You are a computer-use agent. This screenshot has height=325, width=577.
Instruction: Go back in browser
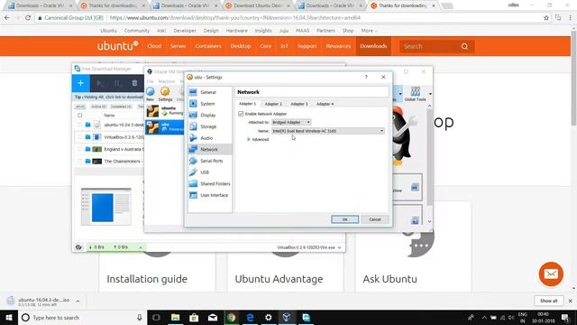point(7,18)
